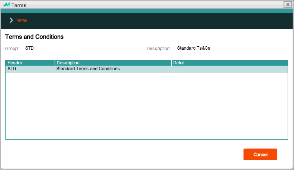The image size is (294, 170).
Task: Open the orange Terms breadcrumb link
Action: (21, 20)
